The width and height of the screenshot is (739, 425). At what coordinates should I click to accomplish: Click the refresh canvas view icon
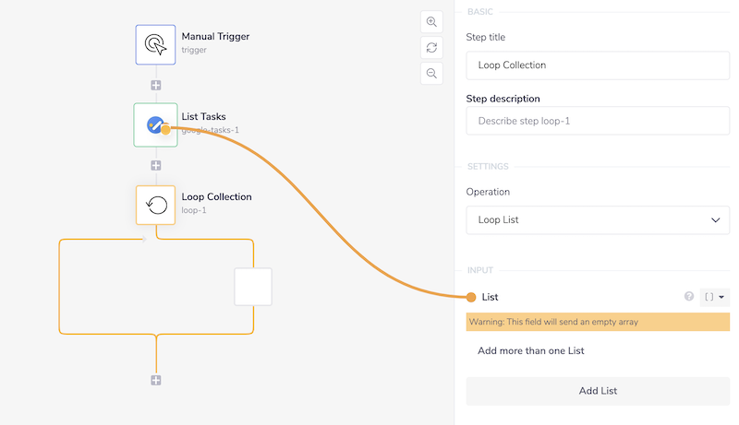(x=431, y=47)
